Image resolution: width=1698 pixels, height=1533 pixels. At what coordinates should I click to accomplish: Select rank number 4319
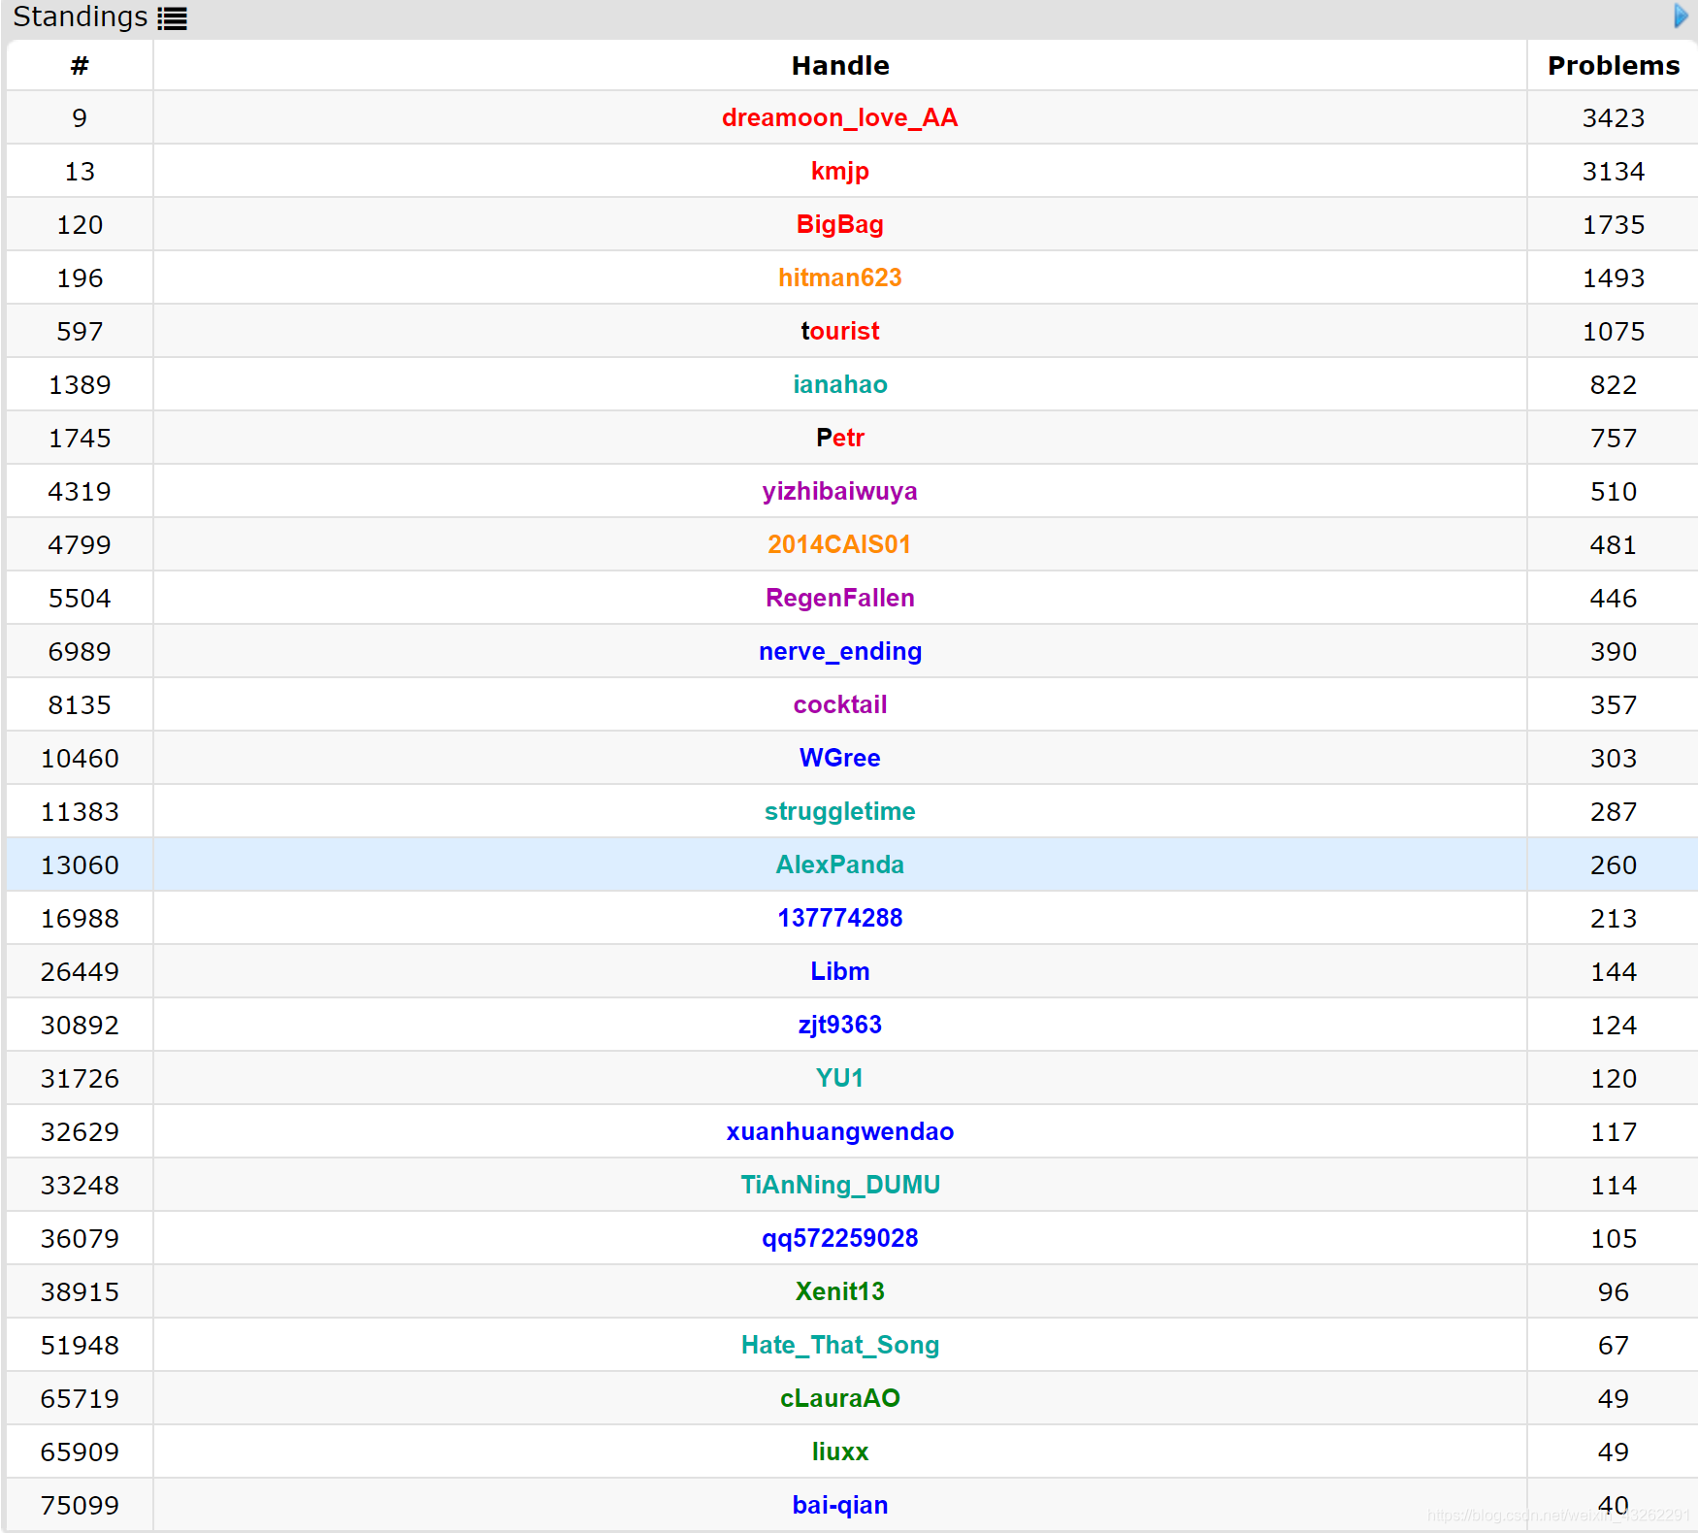(x=80, y=492)
